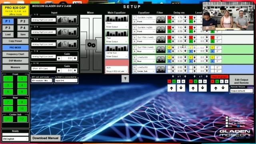Open the EN English language dropdown
Image resolution: width=256 pixels, height=144 pixels.
[x=15, y=139]
